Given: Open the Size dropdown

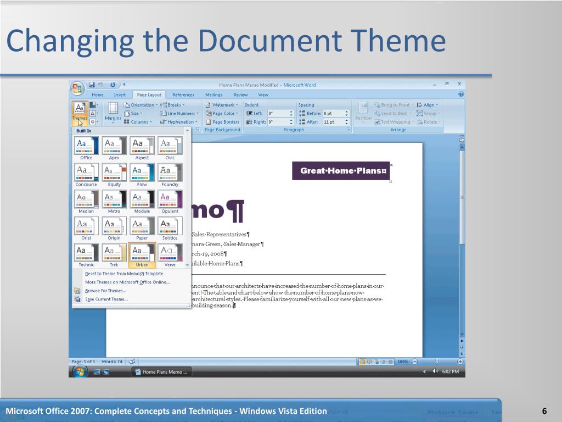Looking at the screenshot, I should pyautogui.click(x=133, y=113).
